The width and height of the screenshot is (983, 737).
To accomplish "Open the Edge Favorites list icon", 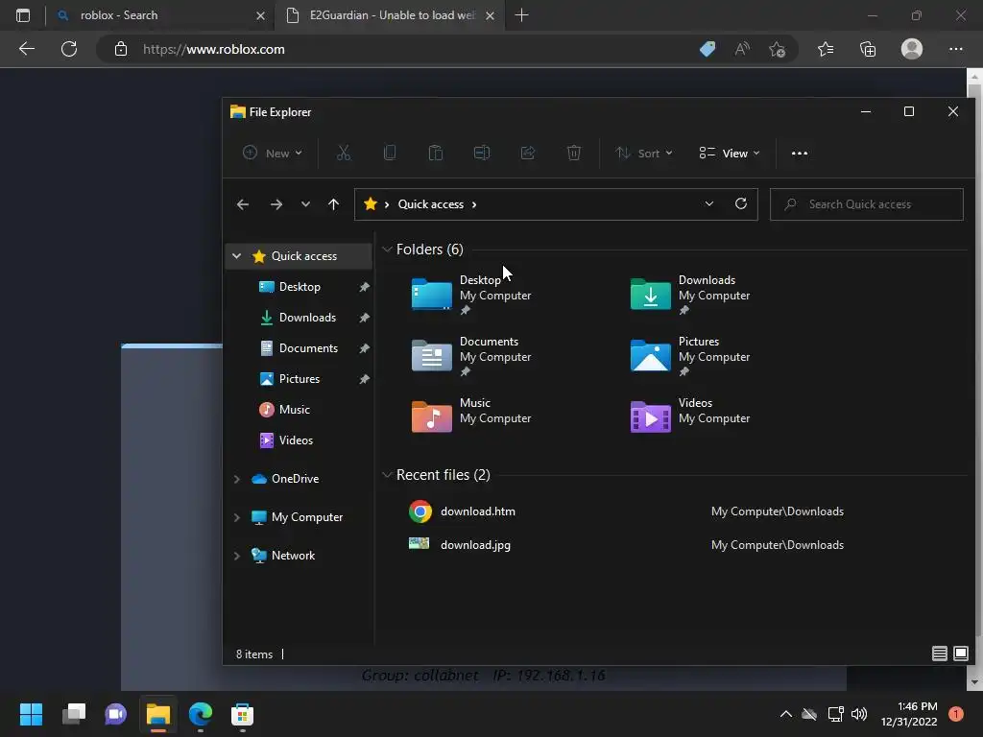I will (826, 49).
